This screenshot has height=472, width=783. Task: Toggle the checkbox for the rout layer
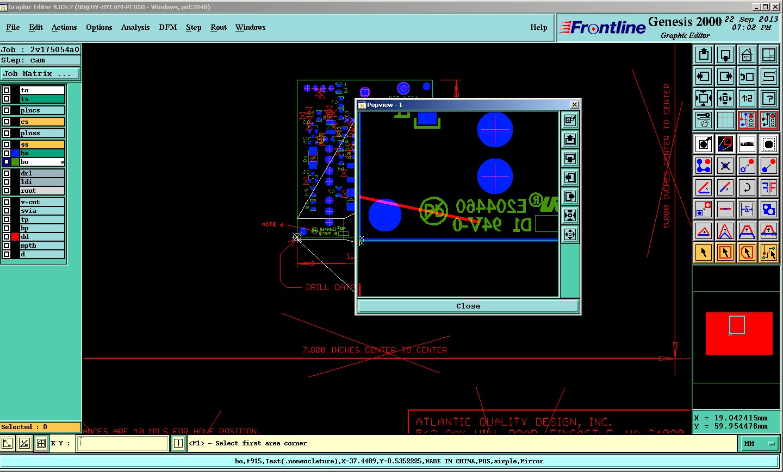(7, 191)
